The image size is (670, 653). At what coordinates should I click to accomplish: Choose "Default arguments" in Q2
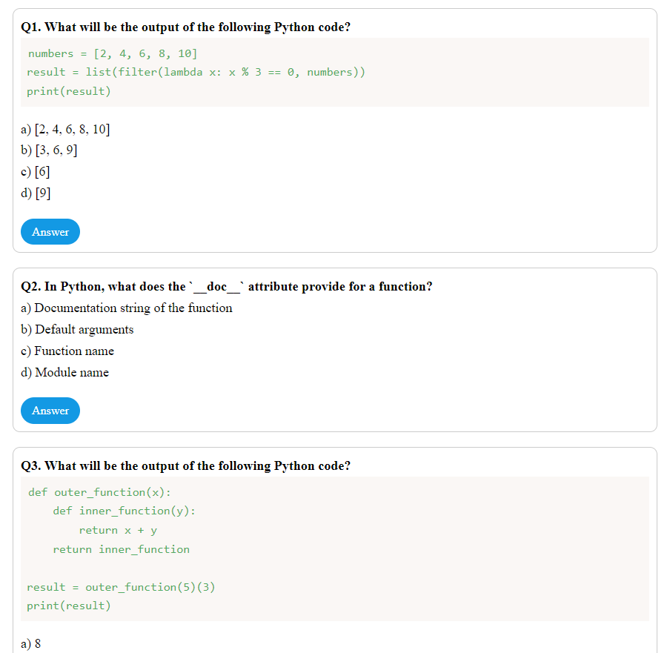pos(77,329)
